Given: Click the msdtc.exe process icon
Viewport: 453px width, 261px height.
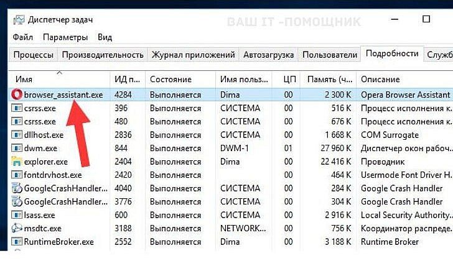Looking at the screenshot, I should (17, 228).
